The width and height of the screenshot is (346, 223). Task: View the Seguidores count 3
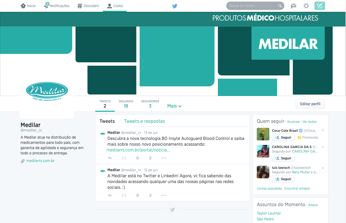[150, 104]
